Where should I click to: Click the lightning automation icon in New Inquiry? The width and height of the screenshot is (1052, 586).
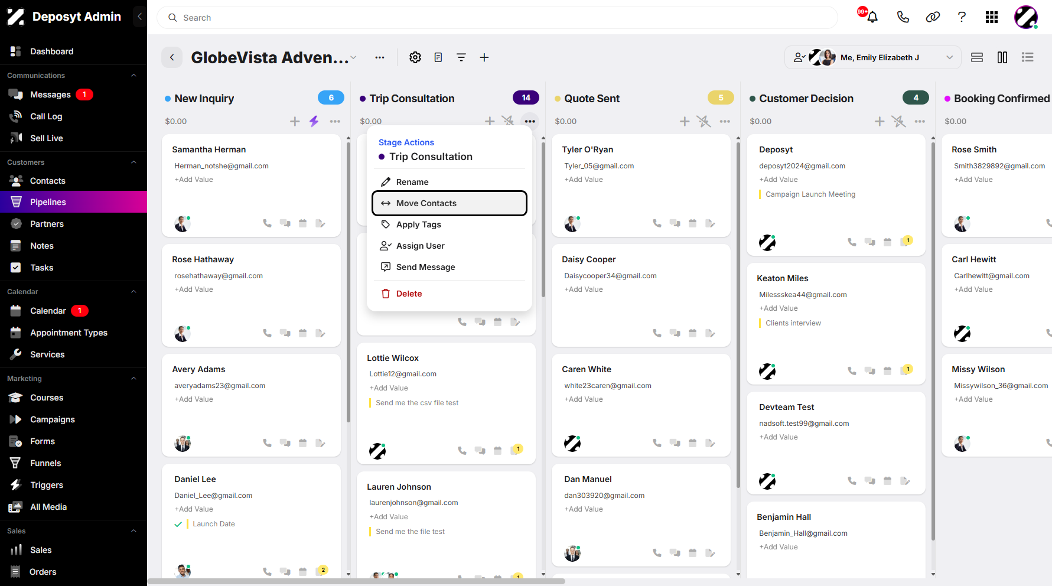pos(314,121)
